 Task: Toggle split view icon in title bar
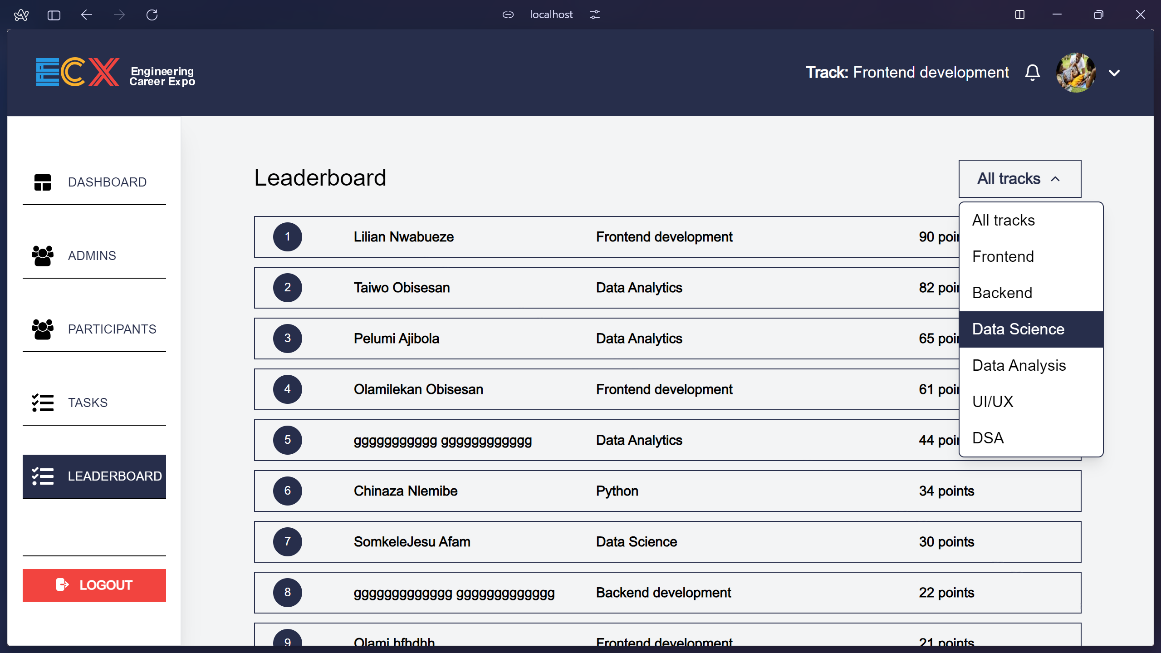tap(1019, 15)
